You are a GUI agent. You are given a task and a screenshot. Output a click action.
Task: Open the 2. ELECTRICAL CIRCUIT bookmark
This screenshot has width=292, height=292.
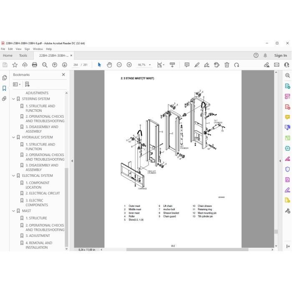click(x=43, y=193)
